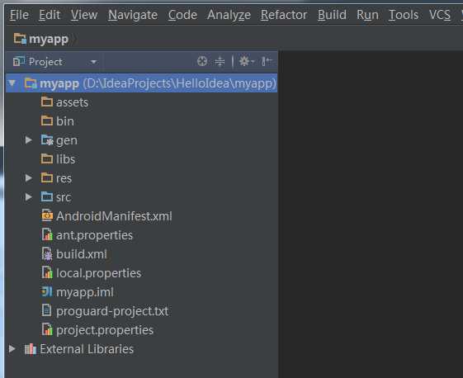Click the ant.properties file icon
The width and height of the screenshot is (463, 378).
[47, 234]
